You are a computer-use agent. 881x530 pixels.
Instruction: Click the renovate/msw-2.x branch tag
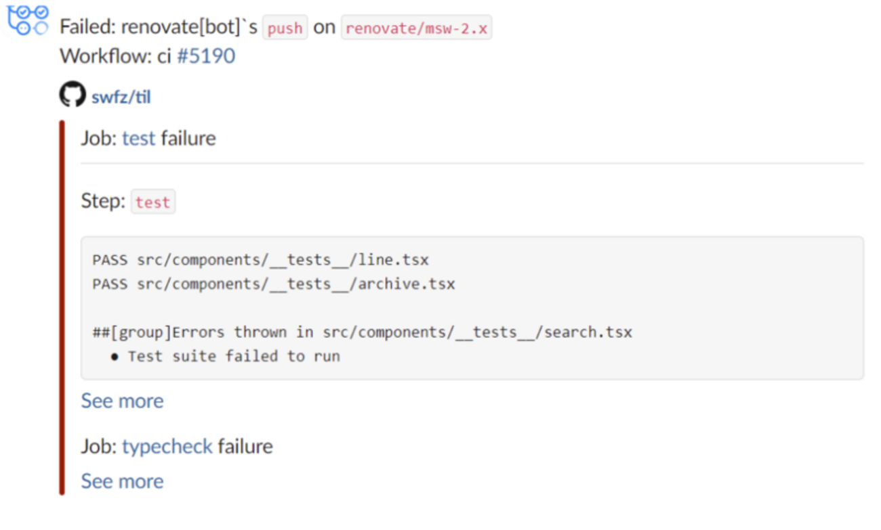click(416, 28)
